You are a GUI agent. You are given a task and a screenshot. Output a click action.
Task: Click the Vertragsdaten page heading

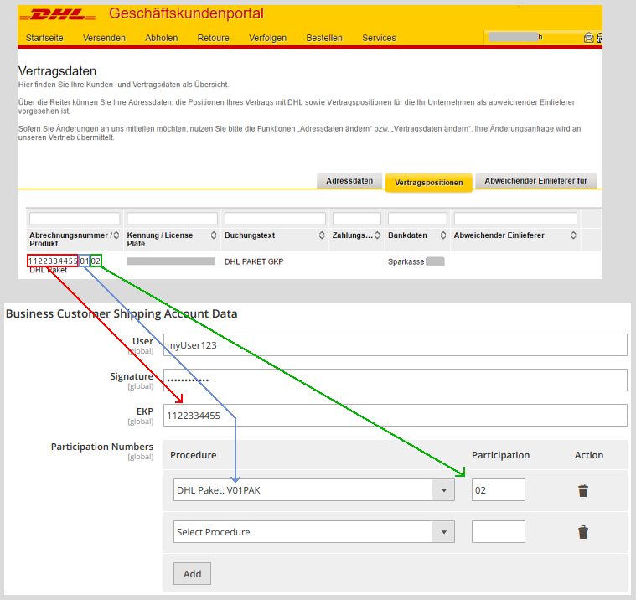coord(57,71)
